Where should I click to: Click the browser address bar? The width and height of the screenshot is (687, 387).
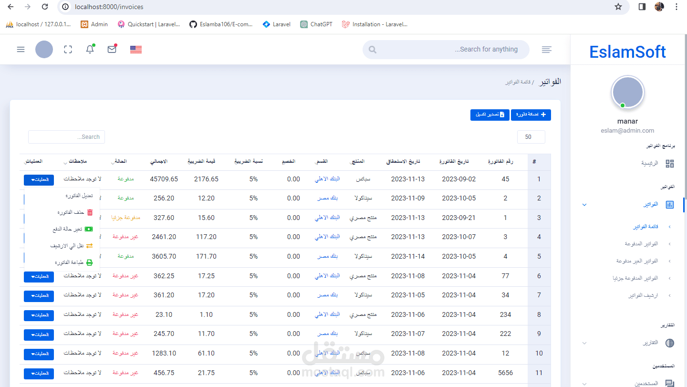[334, 7]
